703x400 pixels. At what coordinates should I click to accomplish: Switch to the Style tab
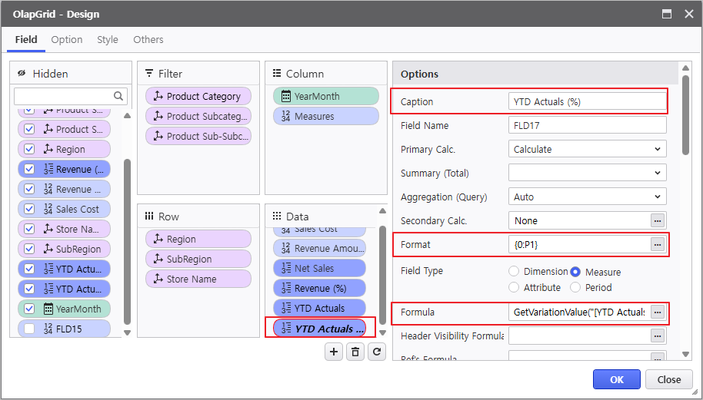[x=108, y=40]
